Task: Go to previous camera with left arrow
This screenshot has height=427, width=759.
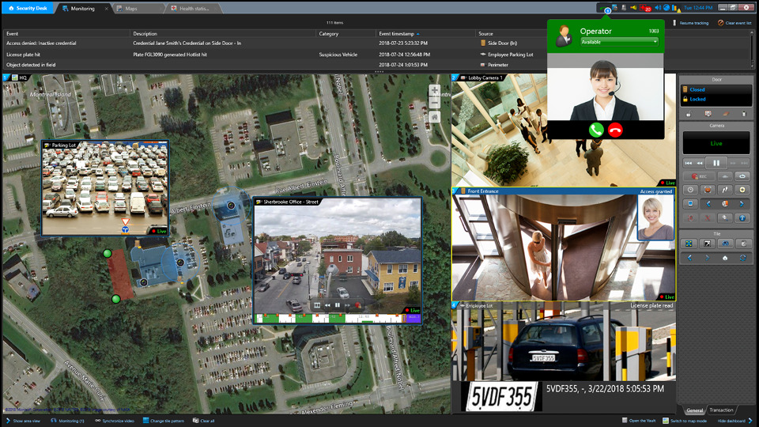Action: [x=708, y=204]
